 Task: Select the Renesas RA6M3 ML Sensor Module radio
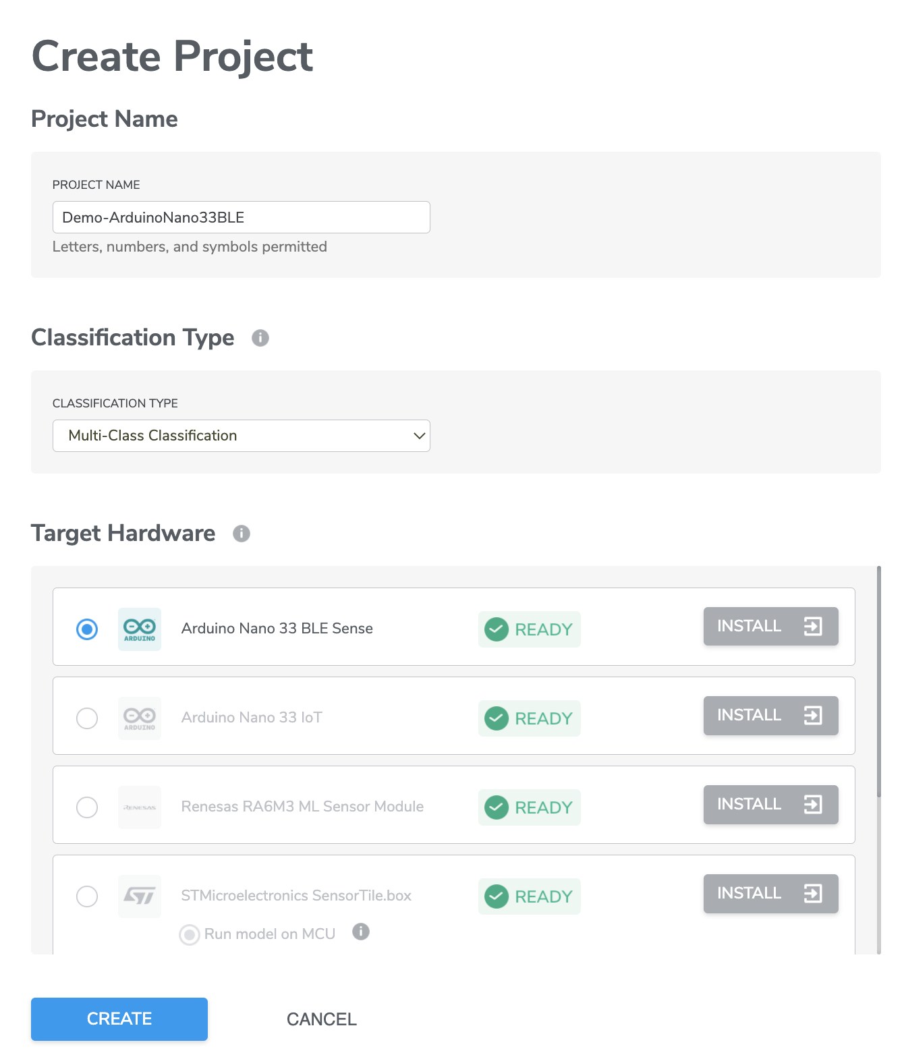[87, 807]
